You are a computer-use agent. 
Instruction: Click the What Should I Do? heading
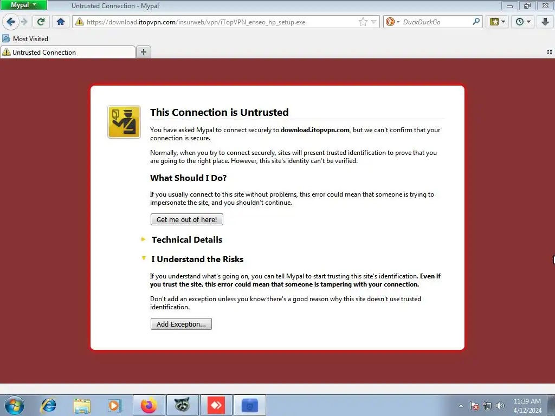(x=188, y=178)
